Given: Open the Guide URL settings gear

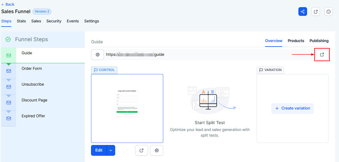Looking at the screenshot, I should [98, 55].
